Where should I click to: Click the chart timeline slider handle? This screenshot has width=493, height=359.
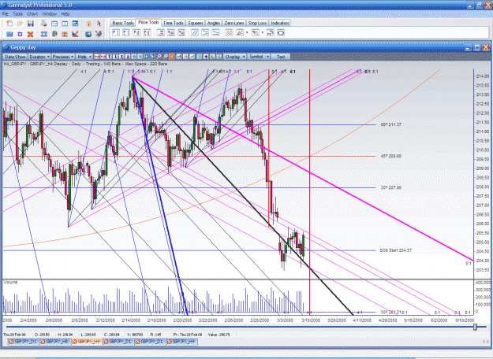pyautogui.click(x=475, y=327)
